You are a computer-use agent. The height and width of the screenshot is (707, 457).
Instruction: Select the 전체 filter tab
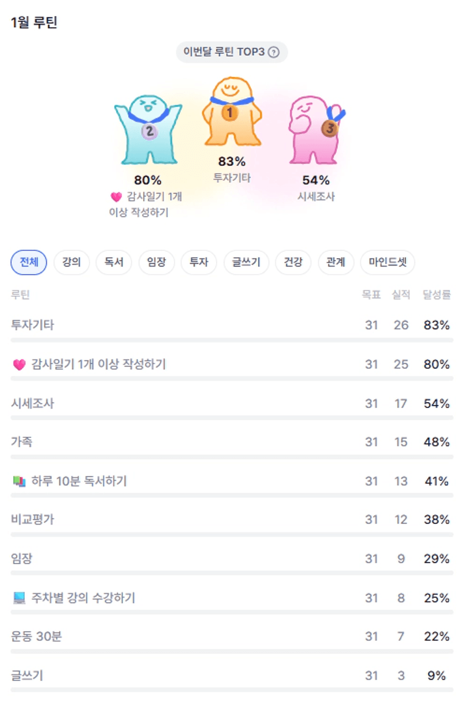(x=29, y=263)
